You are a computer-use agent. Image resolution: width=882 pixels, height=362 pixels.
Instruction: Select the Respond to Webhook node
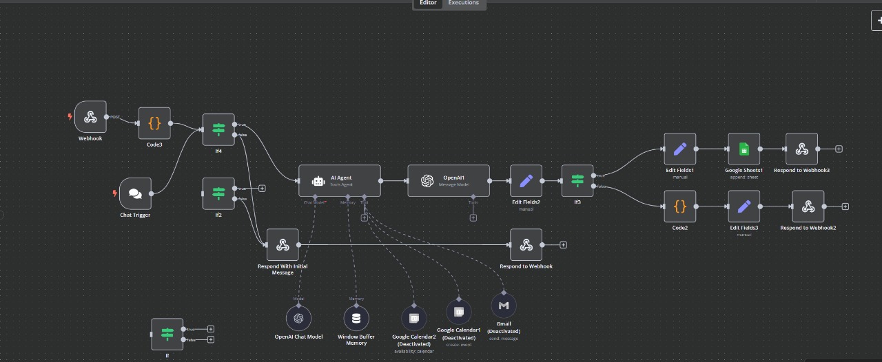(x=526, y=244)
